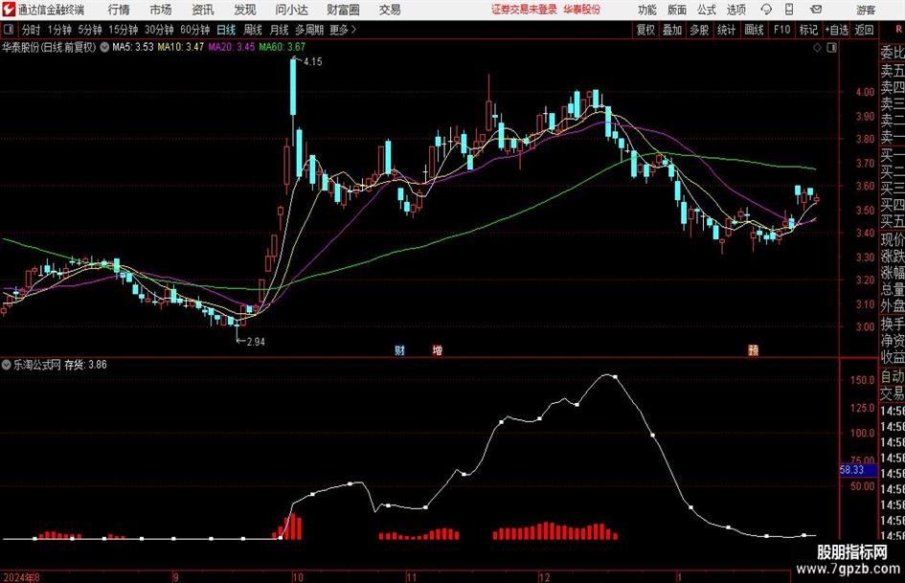Open the 版面 menu

tap(676, 10)
